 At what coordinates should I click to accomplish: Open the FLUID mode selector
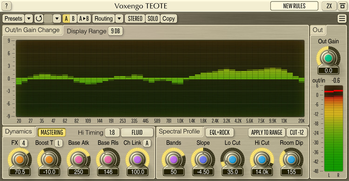(x=137, y=133)
